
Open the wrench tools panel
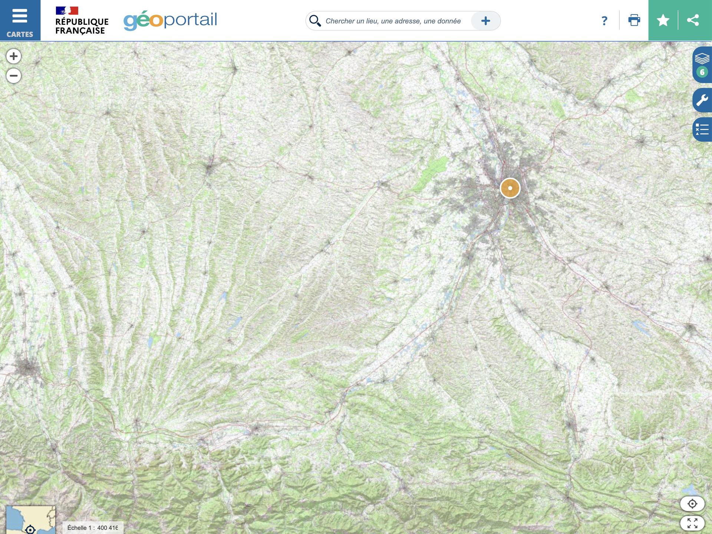point(702,100)
